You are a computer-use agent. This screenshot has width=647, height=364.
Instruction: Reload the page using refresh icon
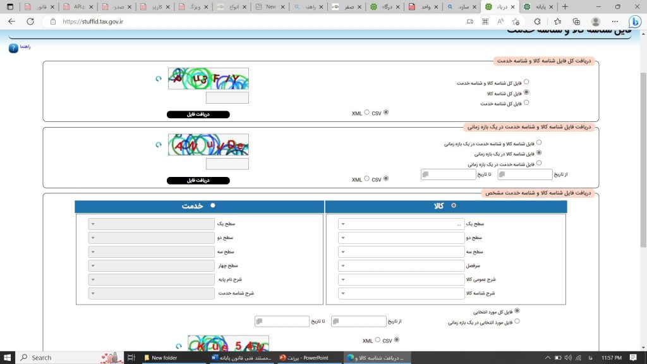(30, 21)
